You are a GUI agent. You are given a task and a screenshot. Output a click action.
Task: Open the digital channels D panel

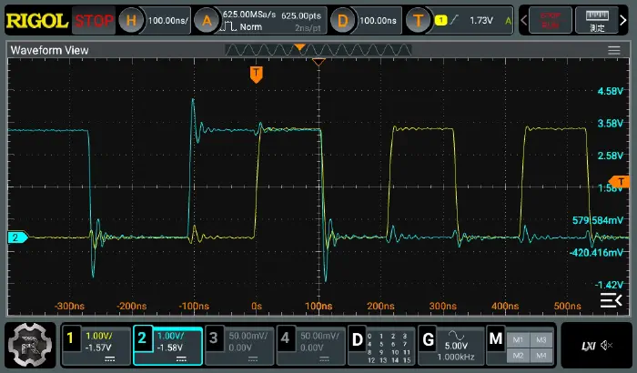pyautogui.click(x=381, y=345)
